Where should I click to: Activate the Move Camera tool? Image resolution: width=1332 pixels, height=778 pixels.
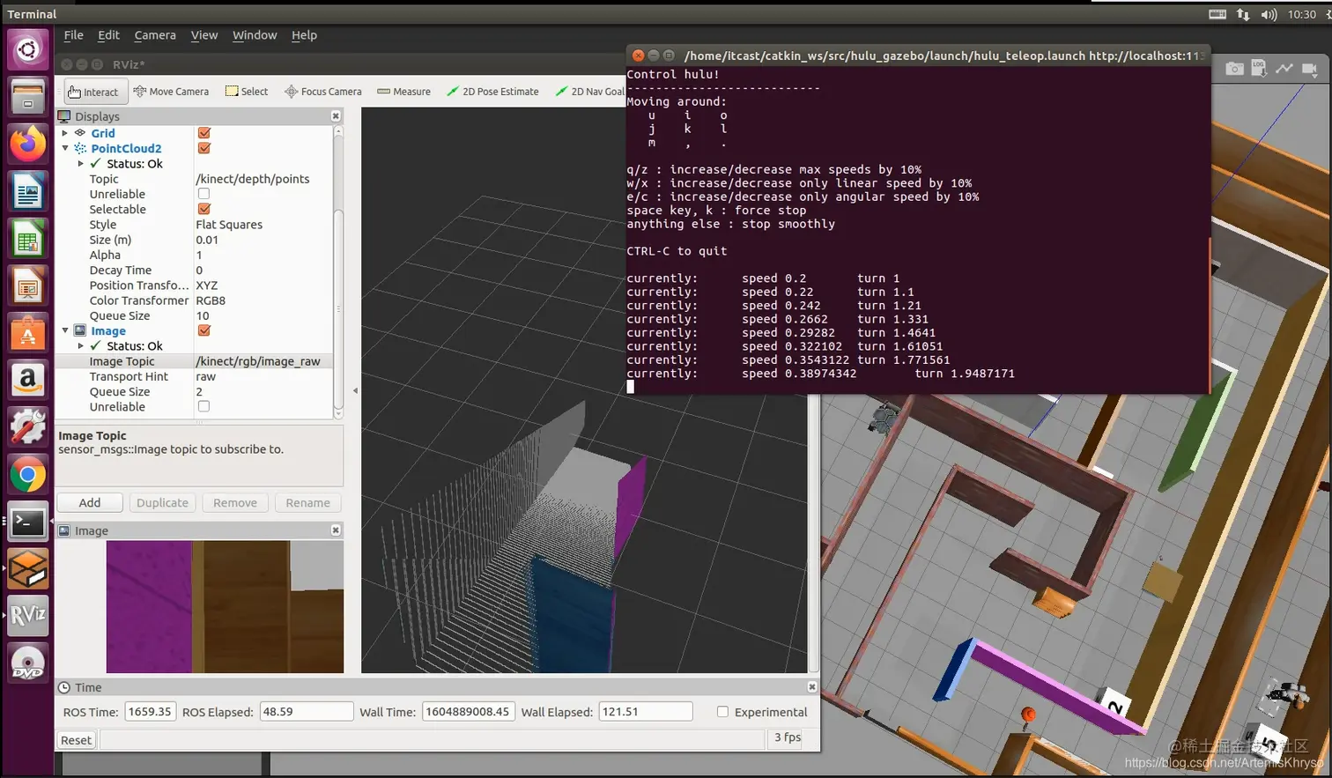click(171, 92)
